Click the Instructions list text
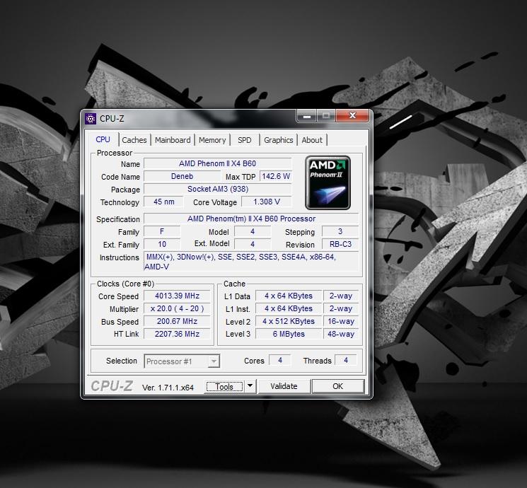 click(x=251, y=262)
